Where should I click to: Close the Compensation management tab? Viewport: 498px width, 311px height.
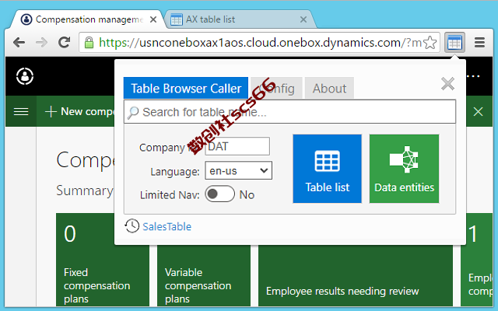tap(153, 19)
